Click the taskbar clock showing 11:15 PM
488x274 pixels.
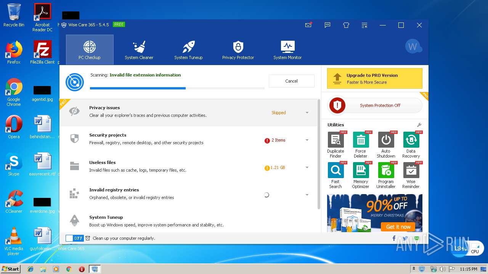[x=469, y=269]
